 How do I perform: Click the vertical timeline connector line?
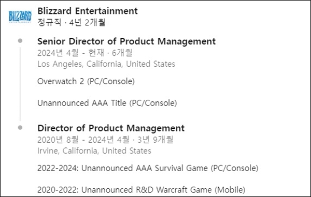(x=20, y=84)
